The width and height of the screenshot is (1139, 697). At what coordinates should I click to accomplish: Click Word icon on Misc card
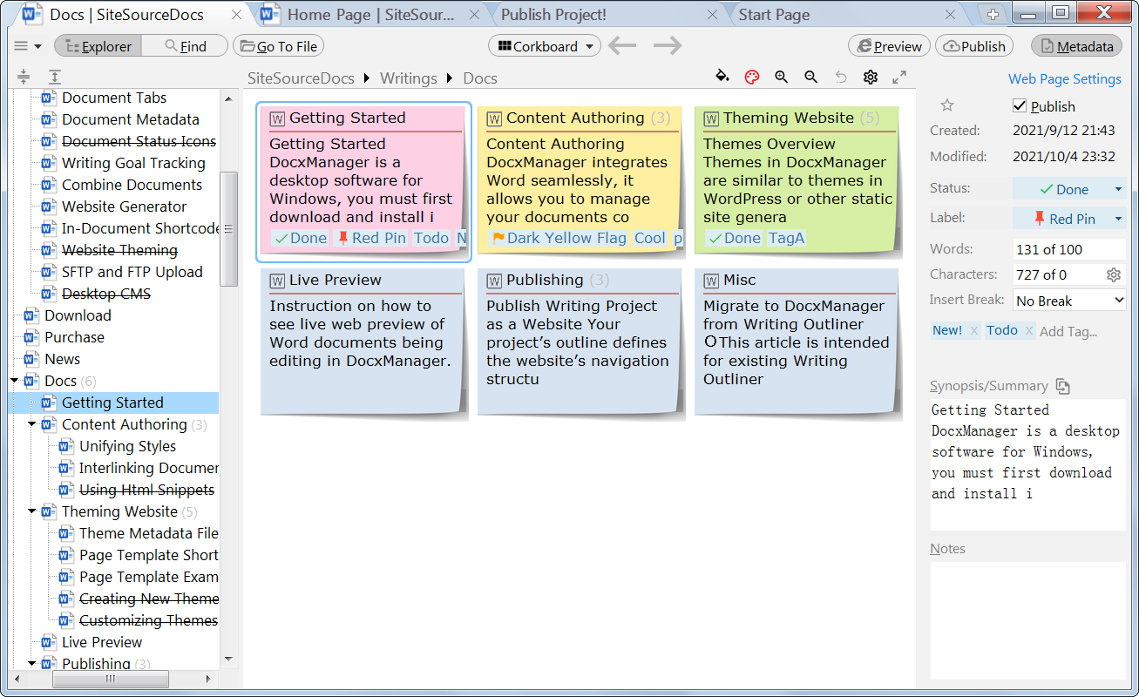(711, 281)
